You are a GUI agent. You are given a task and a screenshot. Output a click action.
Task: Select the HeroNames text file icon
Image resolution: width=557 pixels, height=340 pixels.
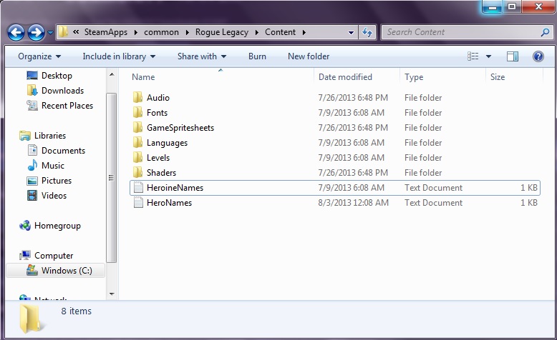pos(138,202)
